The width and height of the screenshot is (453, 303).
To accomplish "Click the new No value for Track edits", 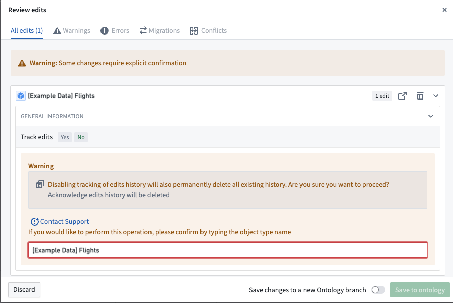I will [x=81, y=137].
